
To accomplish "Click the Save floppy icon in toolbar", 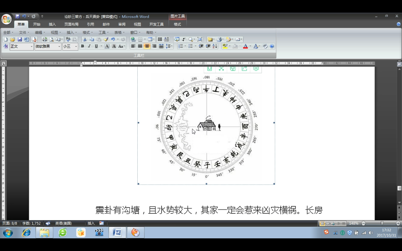I will tap(19, 39).
